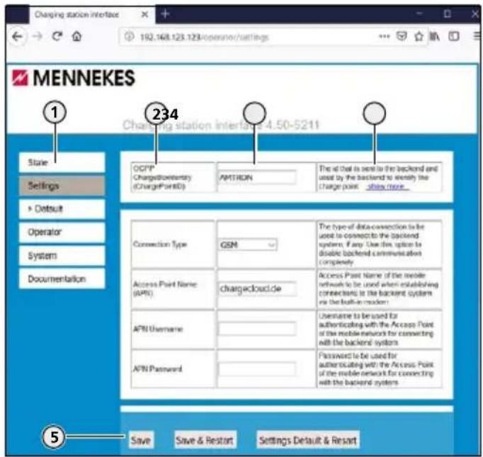The width and height of the screenshot is (483, 457).
Task: Open a new tab with the plus icon
Action: click(x=165, y=14)
